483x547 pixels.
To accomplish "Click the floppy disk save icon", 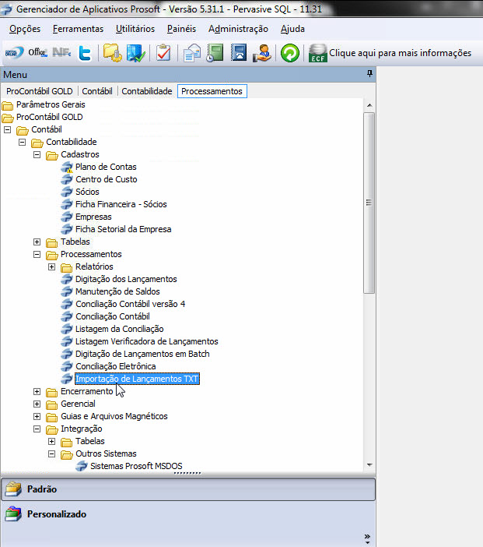I will click(x=240, y=53).
